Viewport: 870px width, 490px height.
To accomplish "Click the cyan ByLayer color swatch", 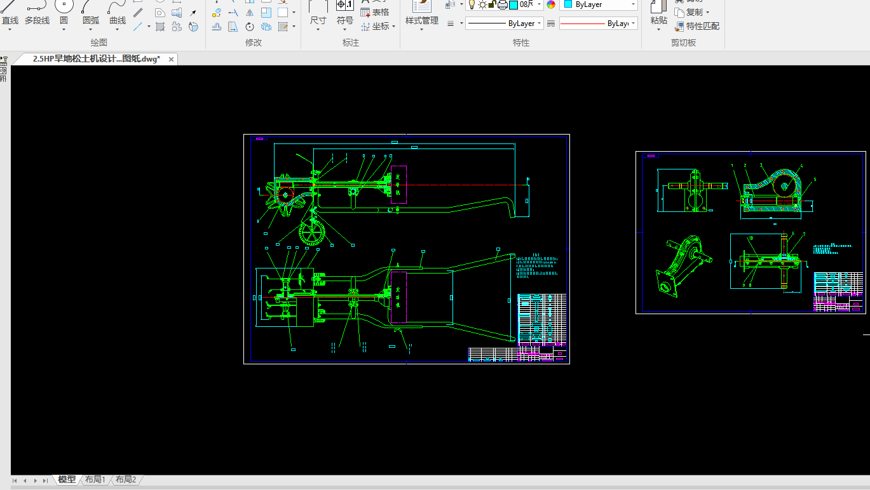I will 567,4.
